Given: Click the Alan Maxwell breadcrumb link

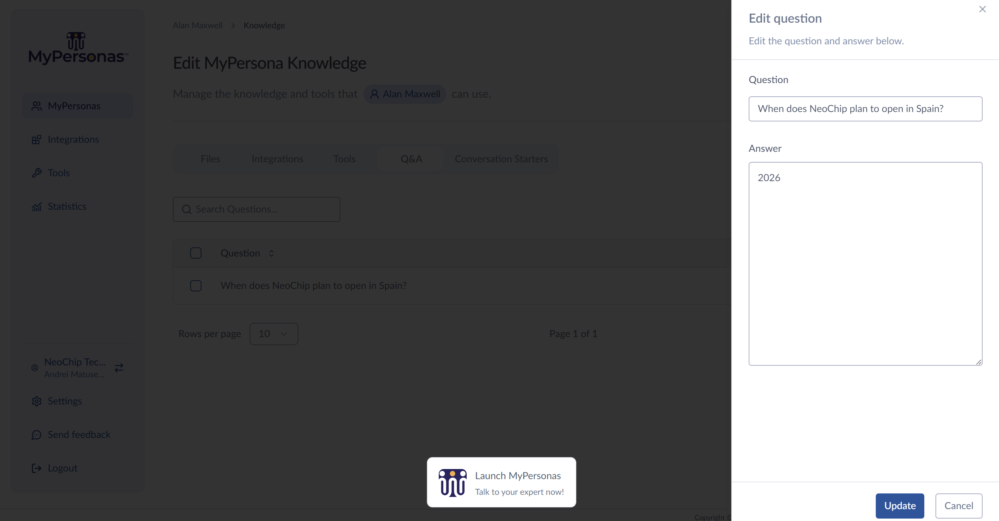Looking at the screenshot, I should (198, 25).
